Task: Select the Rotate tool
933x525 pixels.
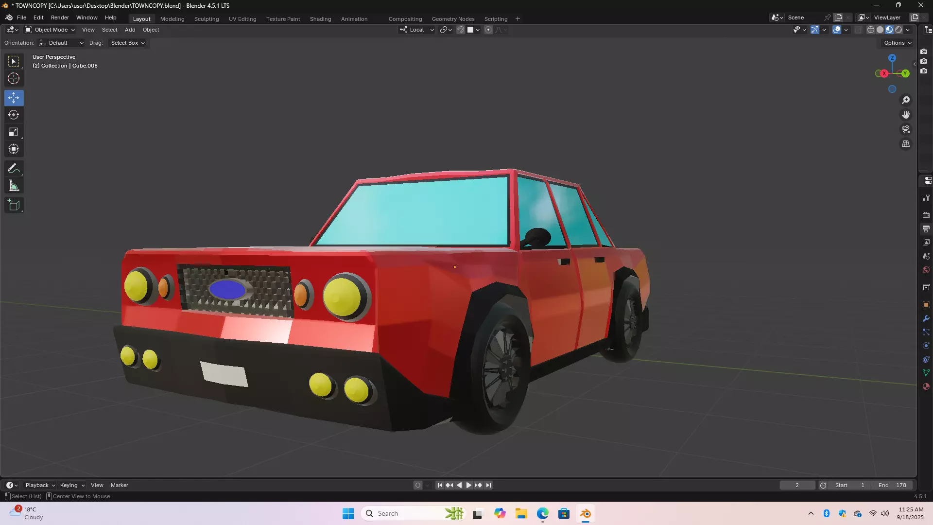Action: 14,115
